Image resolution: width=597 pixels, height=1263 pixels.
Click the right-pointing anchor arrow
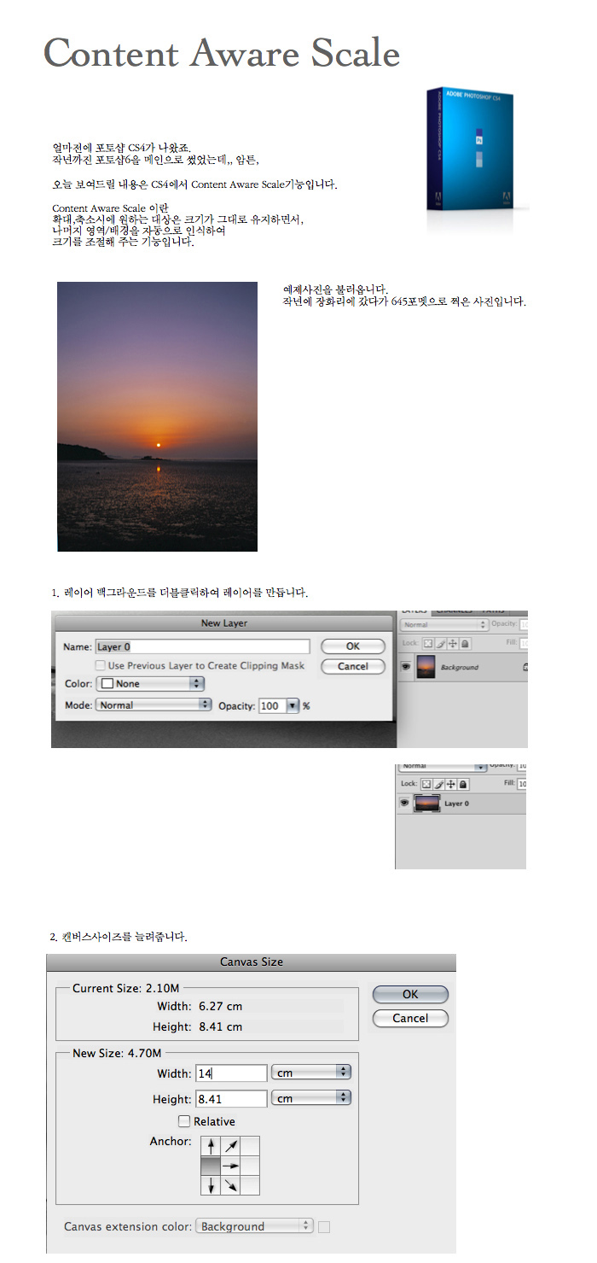pos(230,1165)
